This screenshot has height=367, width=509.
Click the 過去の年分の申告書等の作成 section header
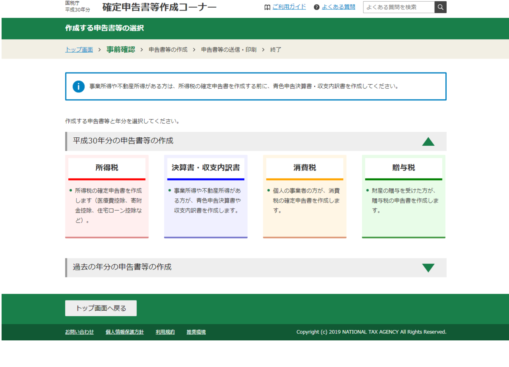tap(256, 267)
